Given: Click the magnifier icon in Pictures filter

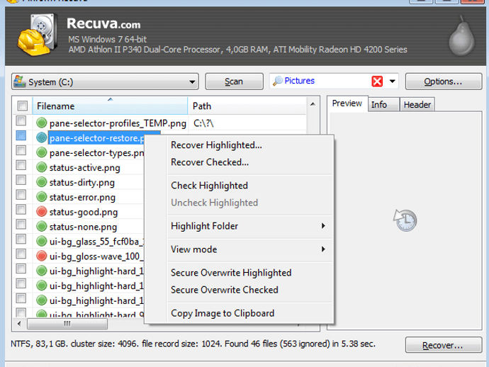Looking at the screenshot, I should [277, 81].
